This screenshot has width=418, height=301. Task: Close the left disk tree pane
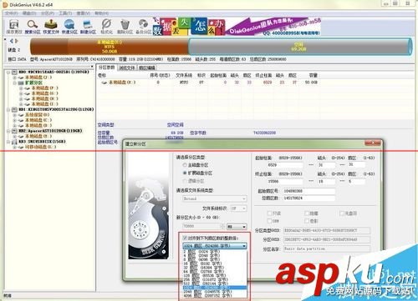click(92, 67)
